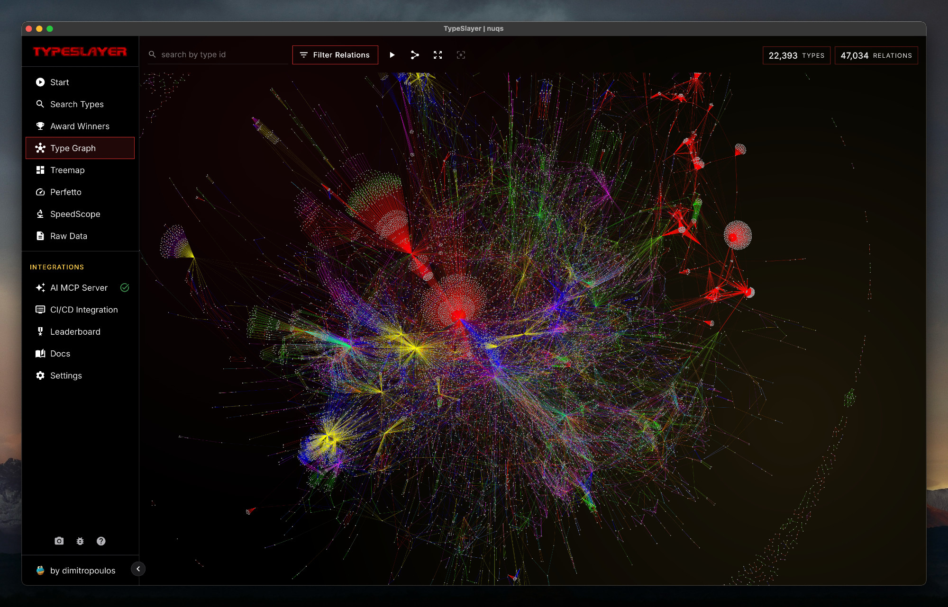948x607 pixels.
Task: Click the center focus target icon
Action: click(x=461, y=55)
